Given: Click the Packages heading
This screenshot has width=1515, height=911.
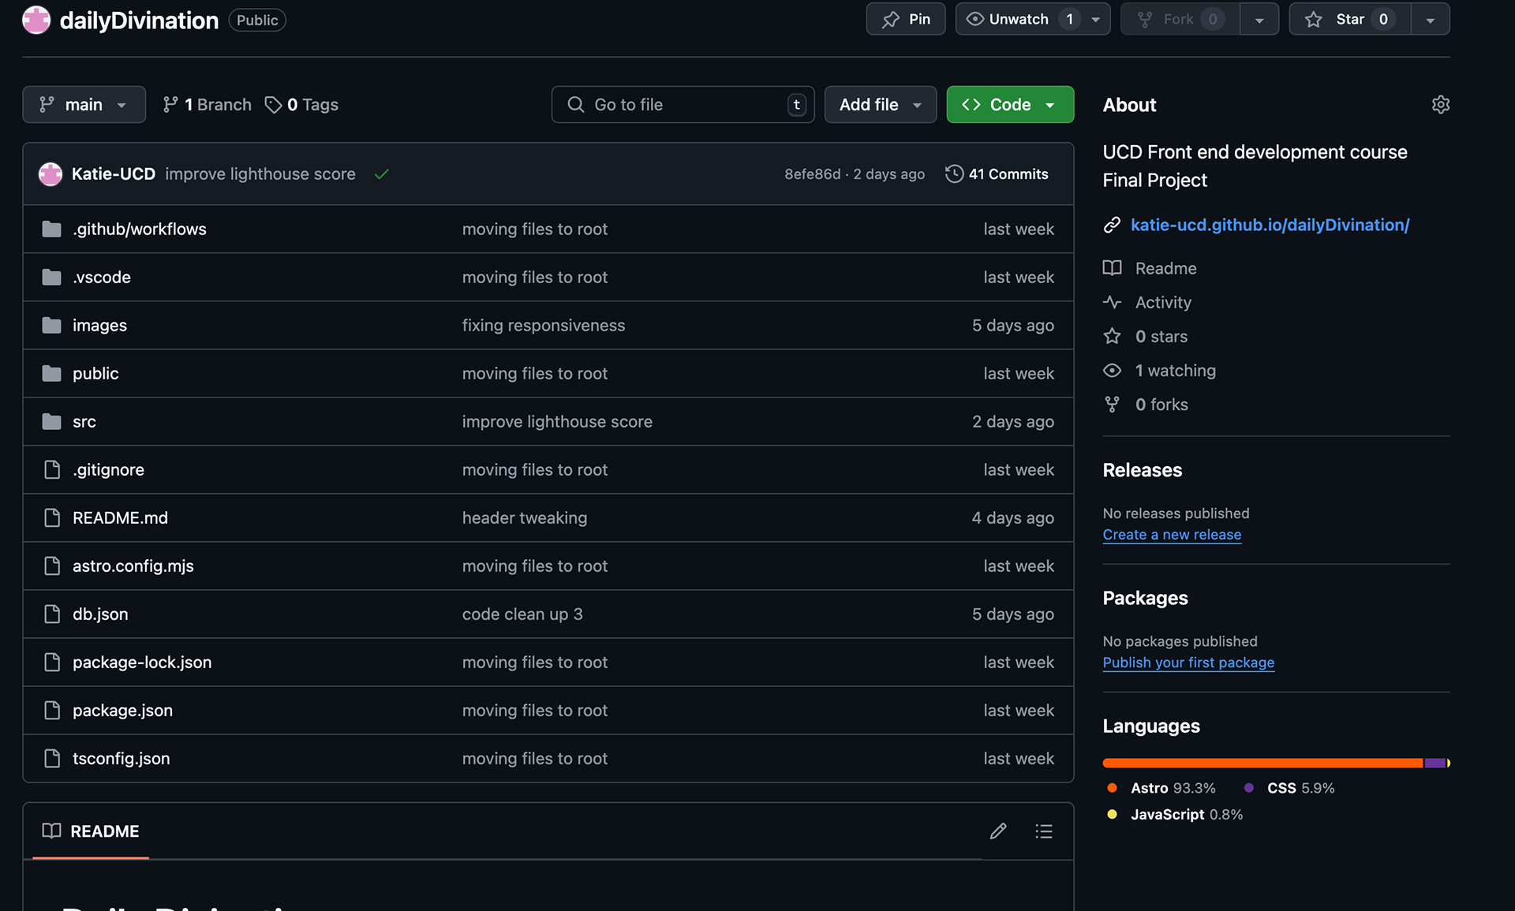Looking at the screenshot, I should click(1145, 599).
